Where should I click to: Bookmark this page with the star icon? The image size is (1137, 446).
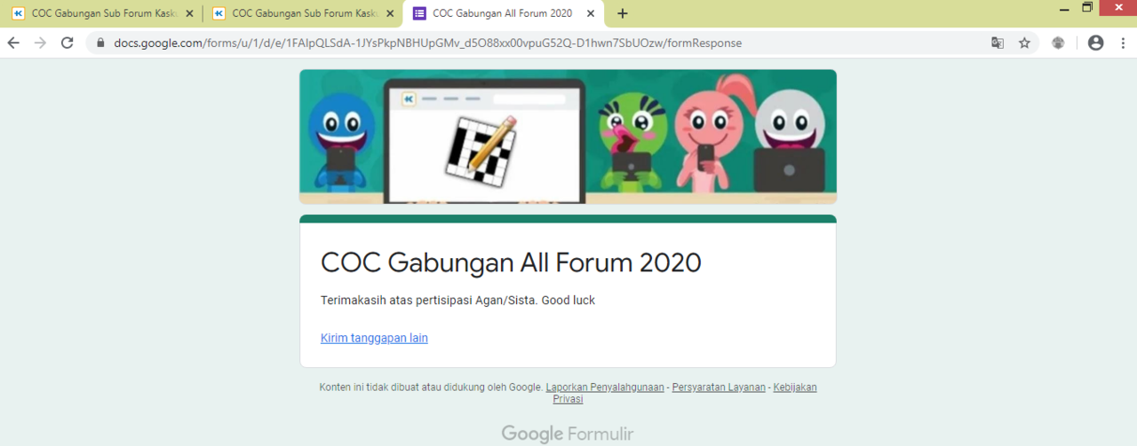point(1024,43)
